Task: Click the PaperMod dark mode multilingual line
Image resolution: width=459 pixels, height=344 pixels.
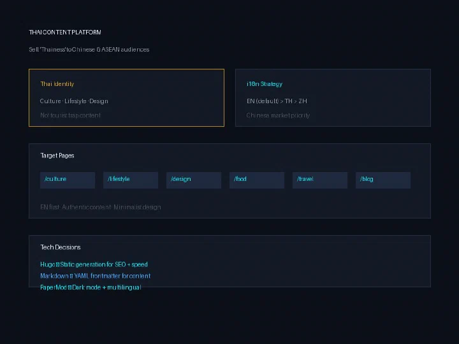Action: (x=91, y=287)
